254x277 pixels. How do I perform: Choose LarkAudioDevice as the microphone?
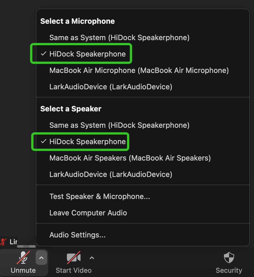tap(111, 87)
